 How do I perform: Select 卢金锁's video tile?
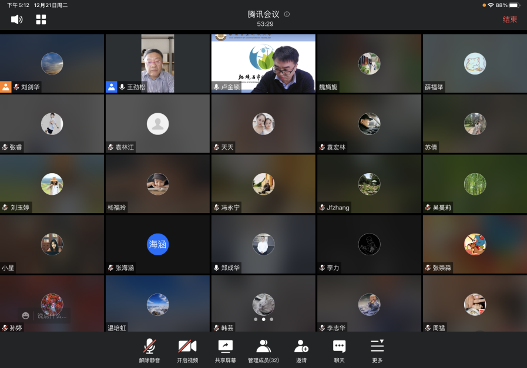[x=263, y=63]
